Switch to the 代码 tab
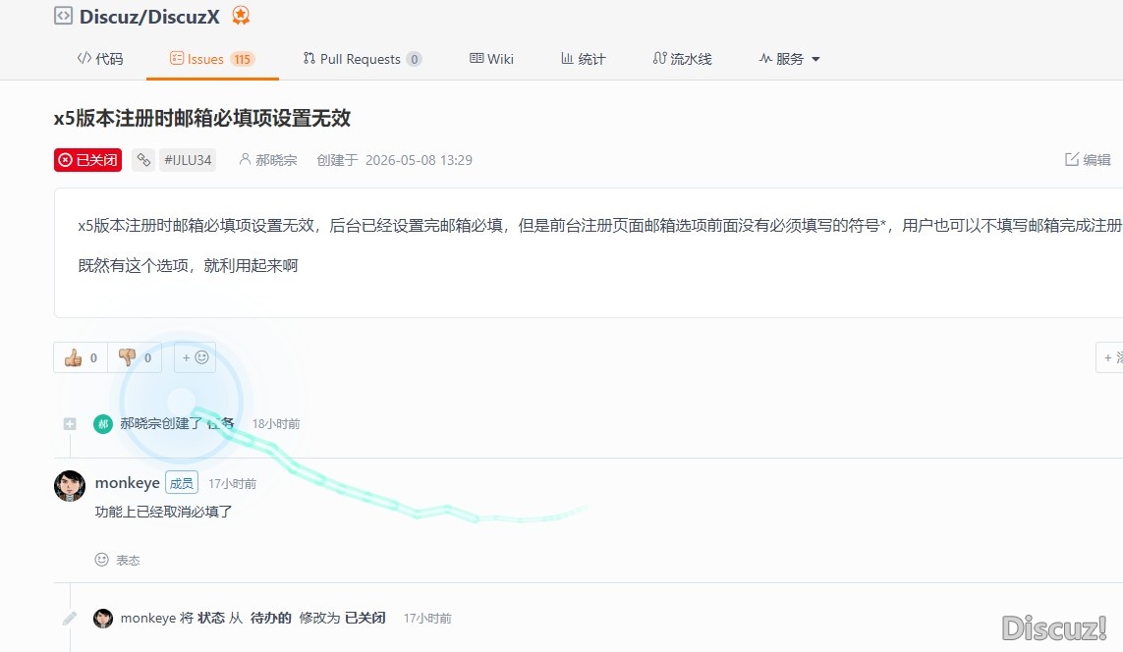This screenshot has height=652, width=1123. [x=99, y=59]
